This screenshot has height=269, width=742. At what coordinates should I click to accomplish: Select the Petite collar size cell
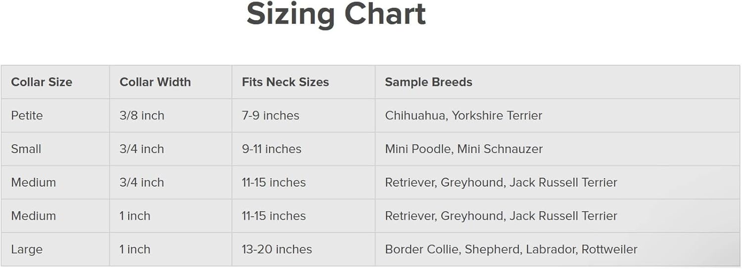[27, 115]
